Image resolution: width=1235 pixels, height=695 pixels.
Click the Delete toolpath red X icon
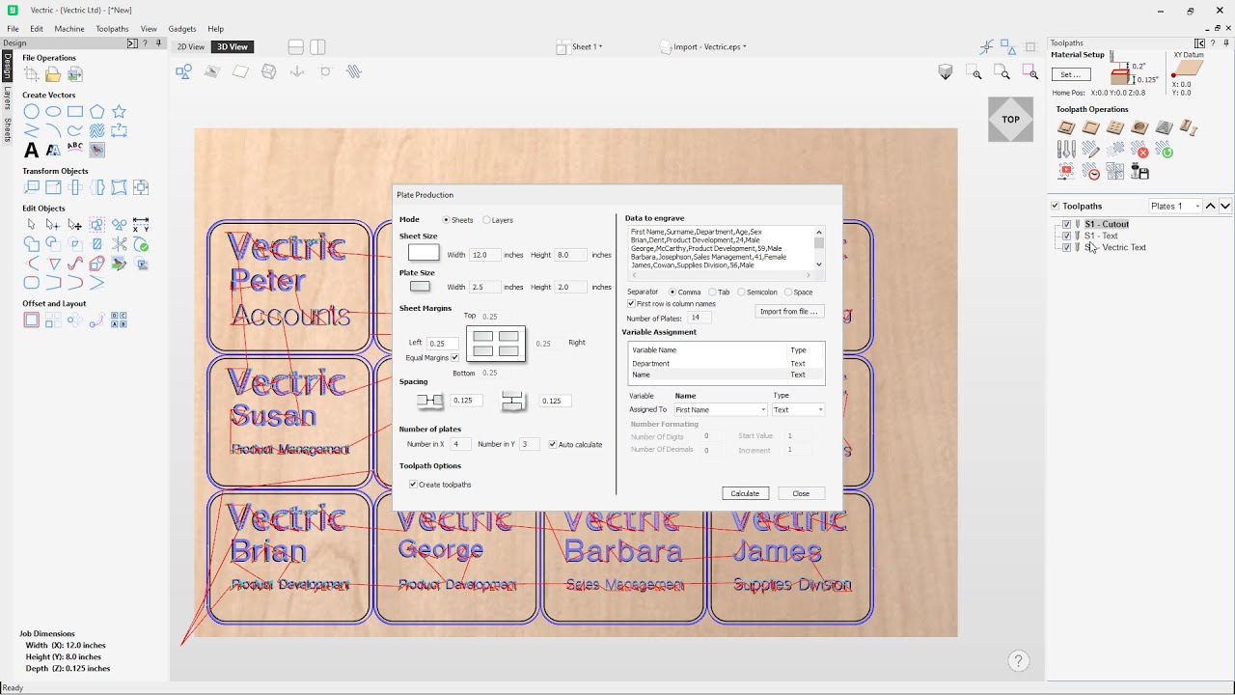coord(1142,151)
